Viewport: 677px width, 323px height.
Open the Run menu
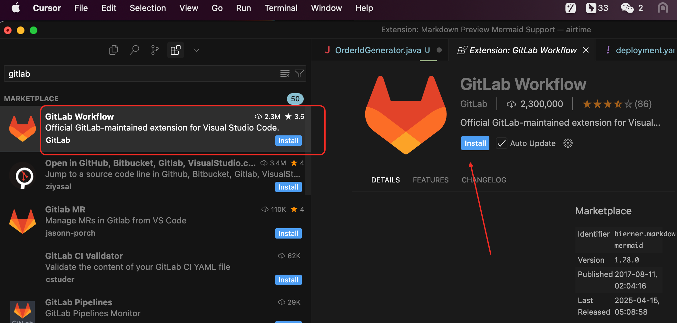click(x=244, y=8)
